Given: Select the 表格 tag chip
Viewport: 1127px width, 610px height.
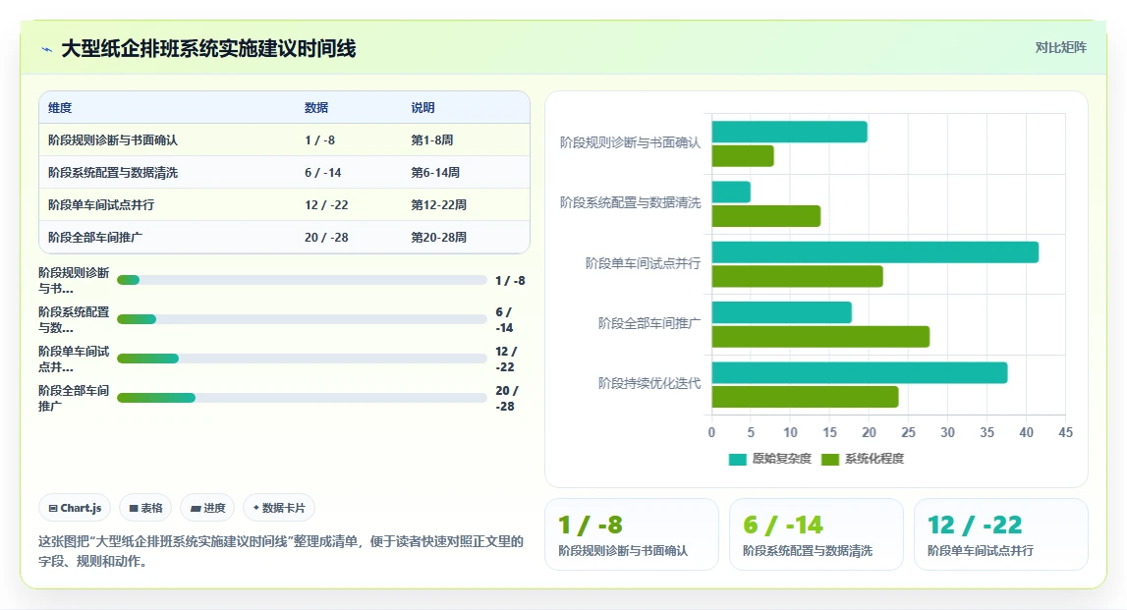Looking at the screenshot, I should coord(145,508).
